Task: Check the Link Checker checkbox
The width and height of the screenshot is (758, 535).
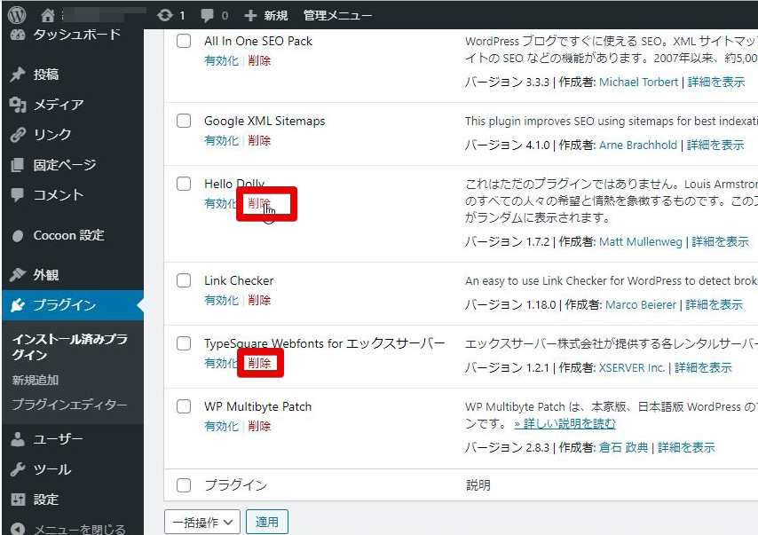Action: tap(184, 280)
